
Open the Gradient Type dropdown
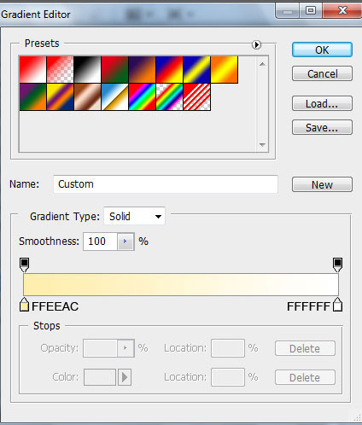click(134, 216)
